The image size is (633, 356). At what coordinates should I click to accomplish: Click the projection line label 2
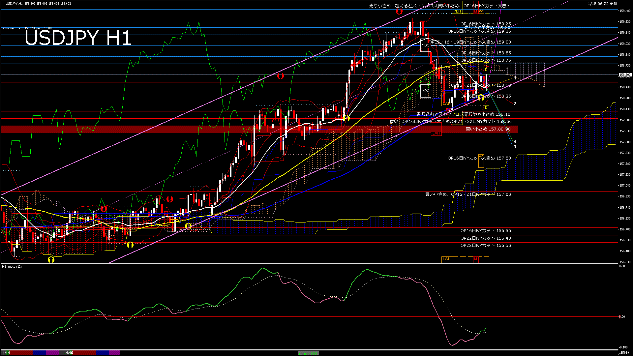[515, 104]
